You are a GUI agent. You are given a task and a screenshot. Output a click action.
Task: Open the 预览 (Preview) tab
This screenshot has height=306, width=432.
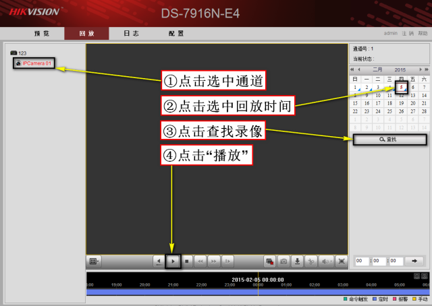42,34
